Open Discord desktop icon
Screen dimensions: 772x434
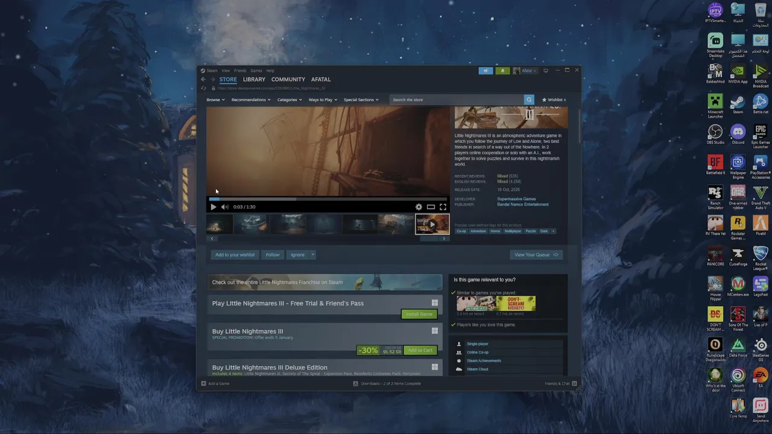738,134
